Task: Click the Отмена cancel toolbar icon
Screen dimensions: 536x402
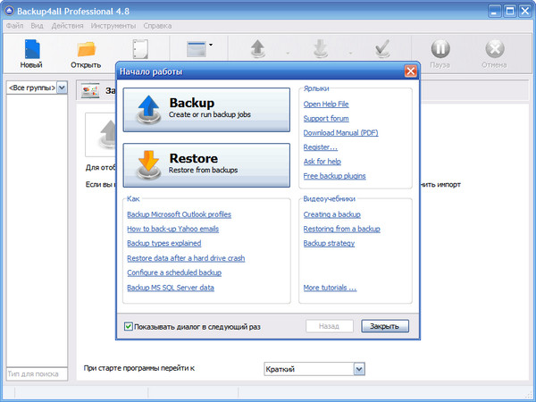Action: tap(495, 49)
